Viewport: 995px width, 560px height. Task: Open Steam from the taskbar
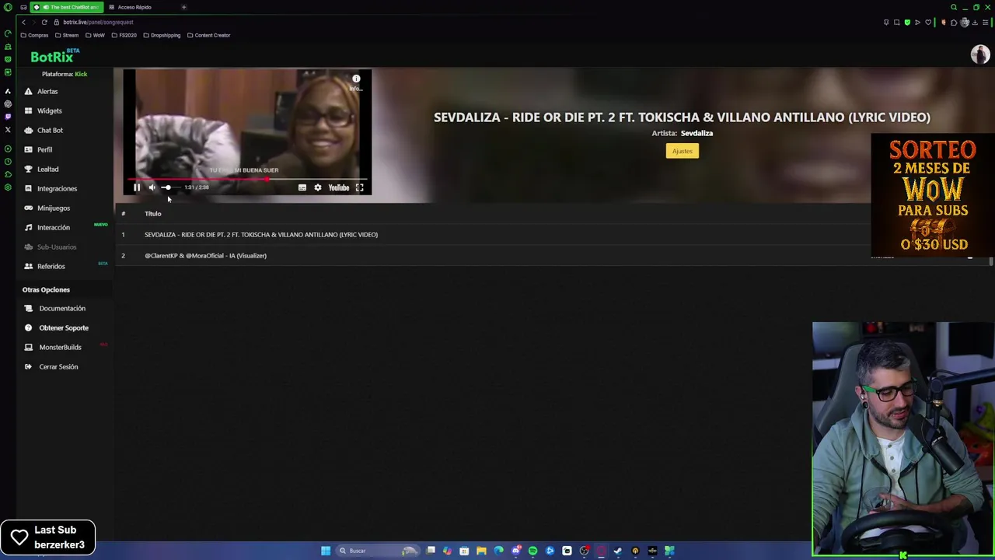[x=617, y=551]
